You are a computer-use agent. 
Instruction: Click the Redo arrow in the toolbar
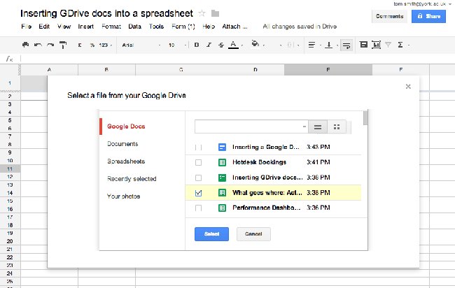(50, 45)
